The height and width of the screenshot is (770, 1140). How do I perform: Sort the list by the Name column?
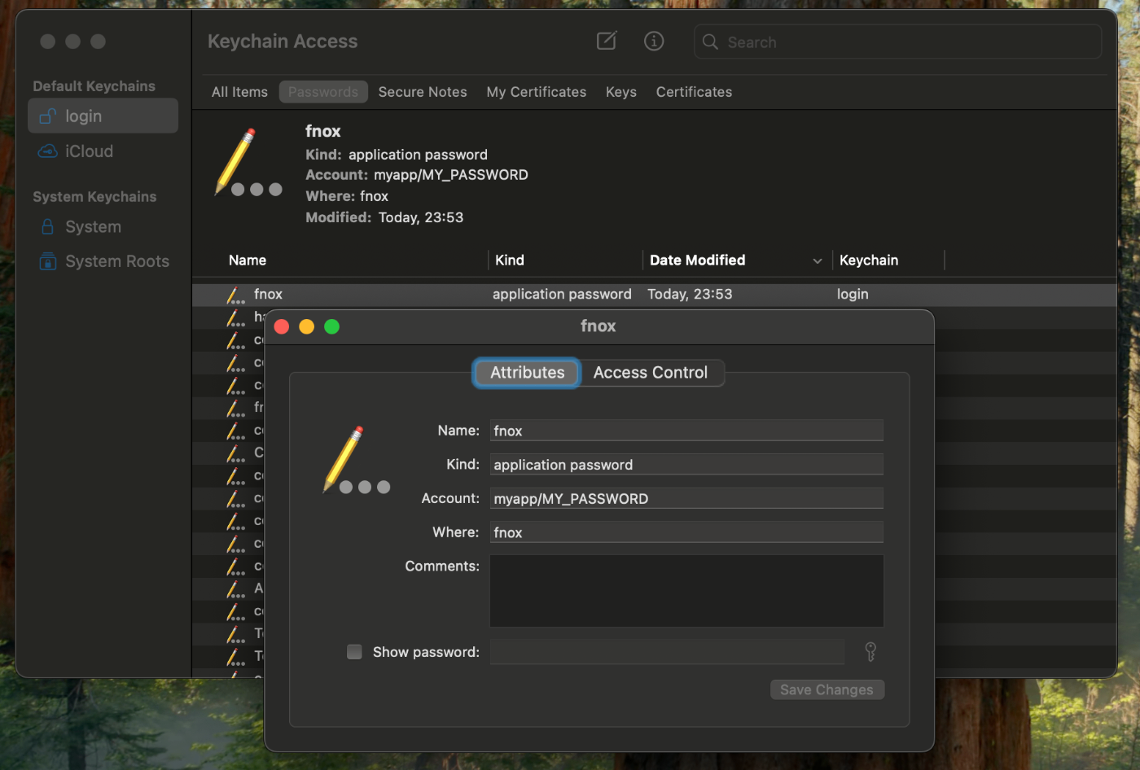[x=248, y=260]
